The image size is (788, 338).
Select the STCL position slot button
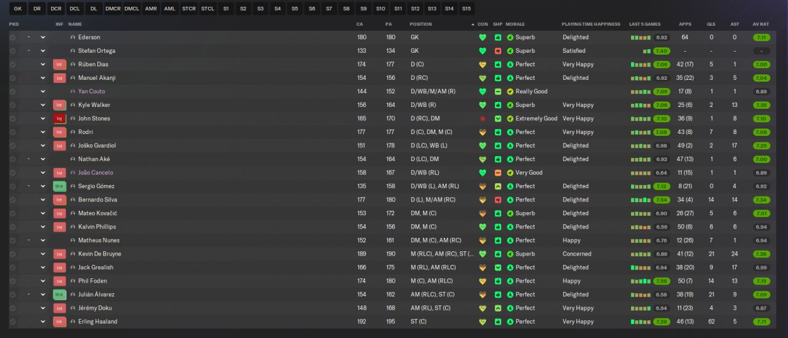[207, 9]
